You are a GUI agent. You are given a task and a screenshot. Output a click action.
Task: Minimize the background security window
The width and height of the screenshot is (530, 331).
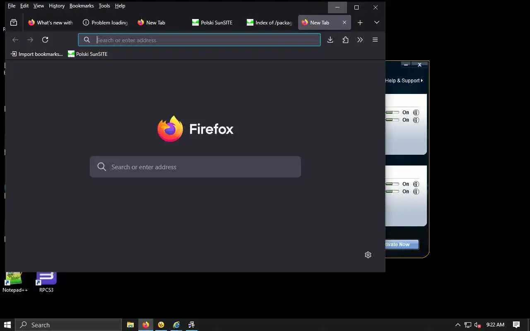click(406, 65)
